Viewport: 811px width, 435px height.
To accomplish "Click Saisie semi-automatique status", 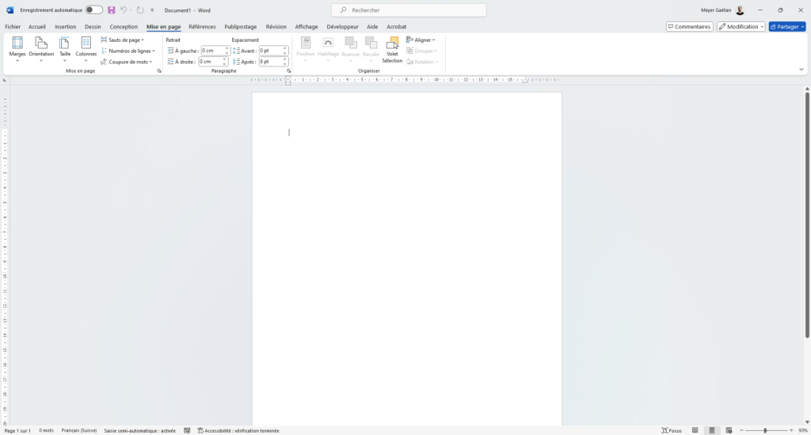I will [x=139, y=430].
